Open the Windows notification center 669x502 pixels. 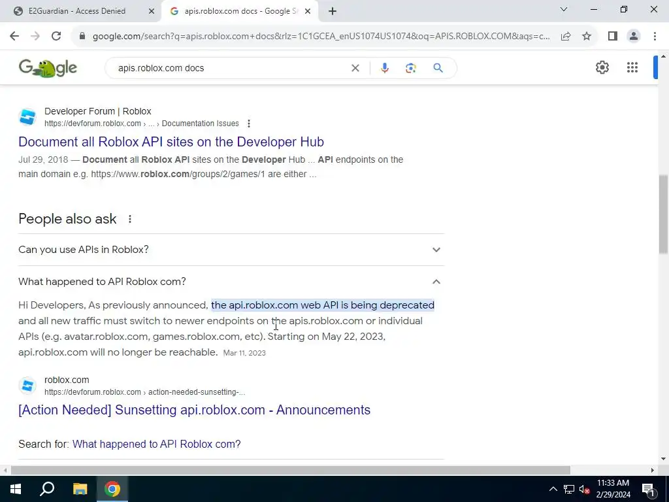648,489
